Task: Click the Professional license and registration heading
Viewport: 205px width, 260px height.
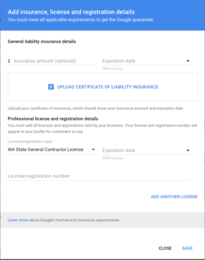Action: point(53,118)
